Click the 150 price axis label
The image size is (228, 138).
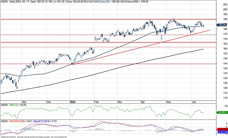(x=225, y=58)
